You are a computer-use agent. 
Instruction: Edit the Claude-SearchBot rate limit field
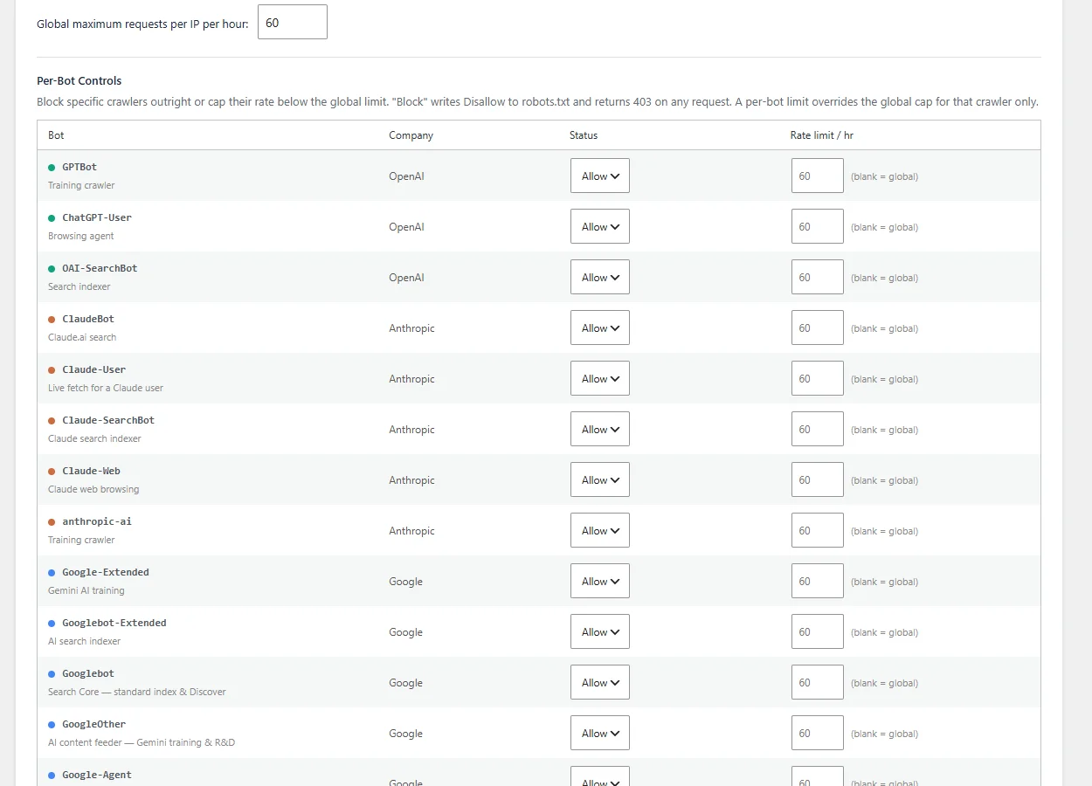coord(818,429)
